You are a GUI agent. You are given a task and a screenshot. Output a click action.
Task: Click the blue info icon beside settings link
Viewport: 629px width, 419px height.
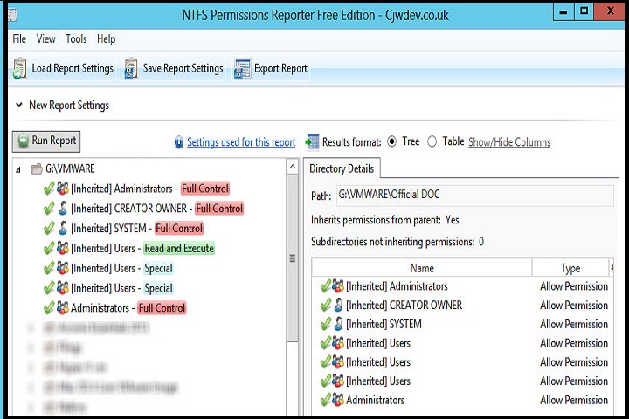point(179,142)
